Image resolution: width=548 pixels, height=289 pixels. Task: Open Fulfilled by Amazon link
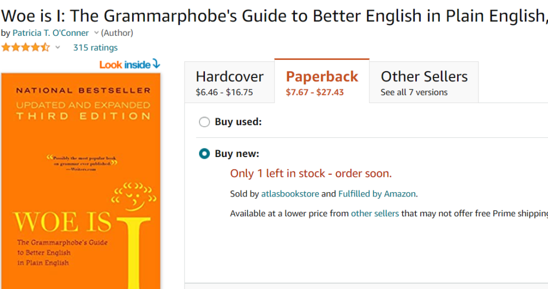[x=377, y=194]
